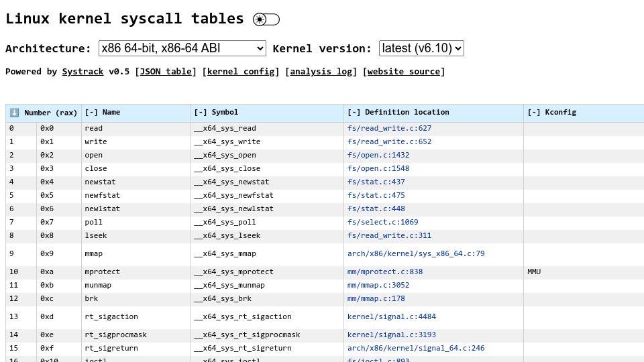Open fs/open.c:1432 definition link
This screenshot has height=362, width=644.
(378, 155)
